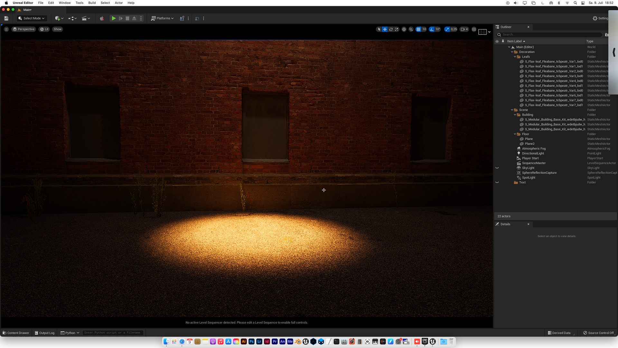Click the Save level floppy disk icon
Image resolution: width=618 pixels, height=348 pixels.
(6, 18)
